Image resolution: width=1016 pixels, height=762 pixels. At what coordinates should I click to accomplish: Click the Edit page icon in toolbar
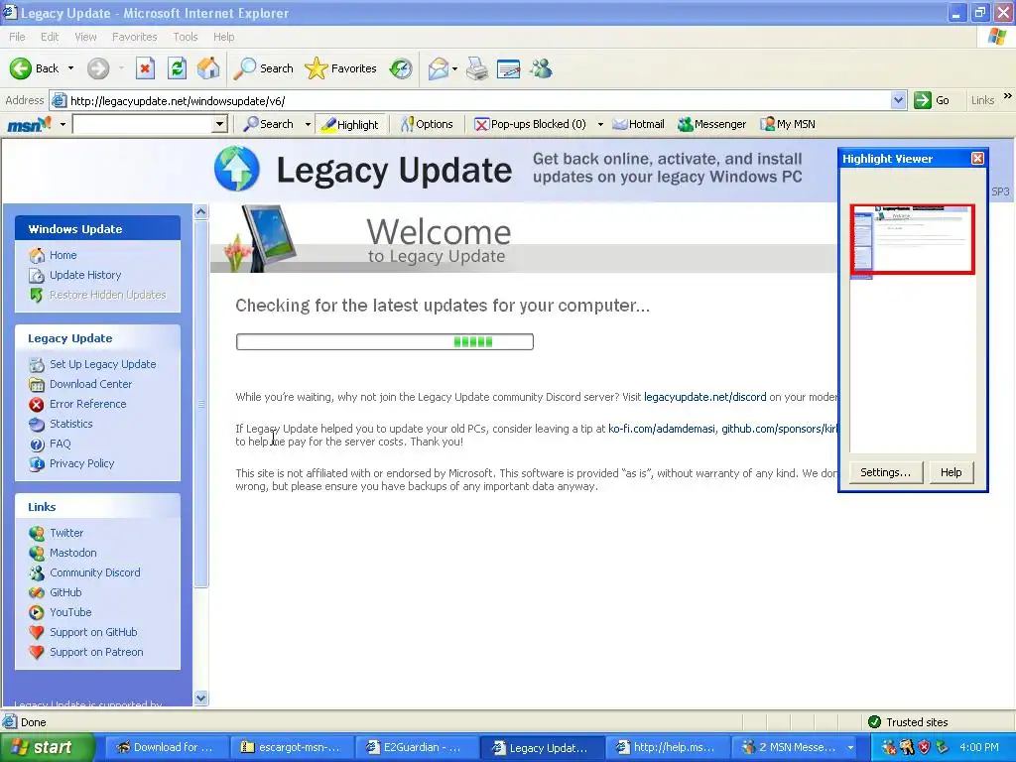[x=509, y=68]
